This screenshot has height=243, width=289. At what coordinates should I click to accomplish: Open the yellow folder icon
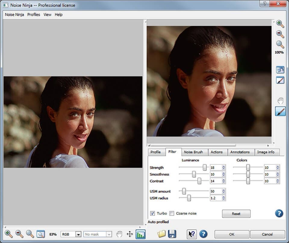click(162, 234)
